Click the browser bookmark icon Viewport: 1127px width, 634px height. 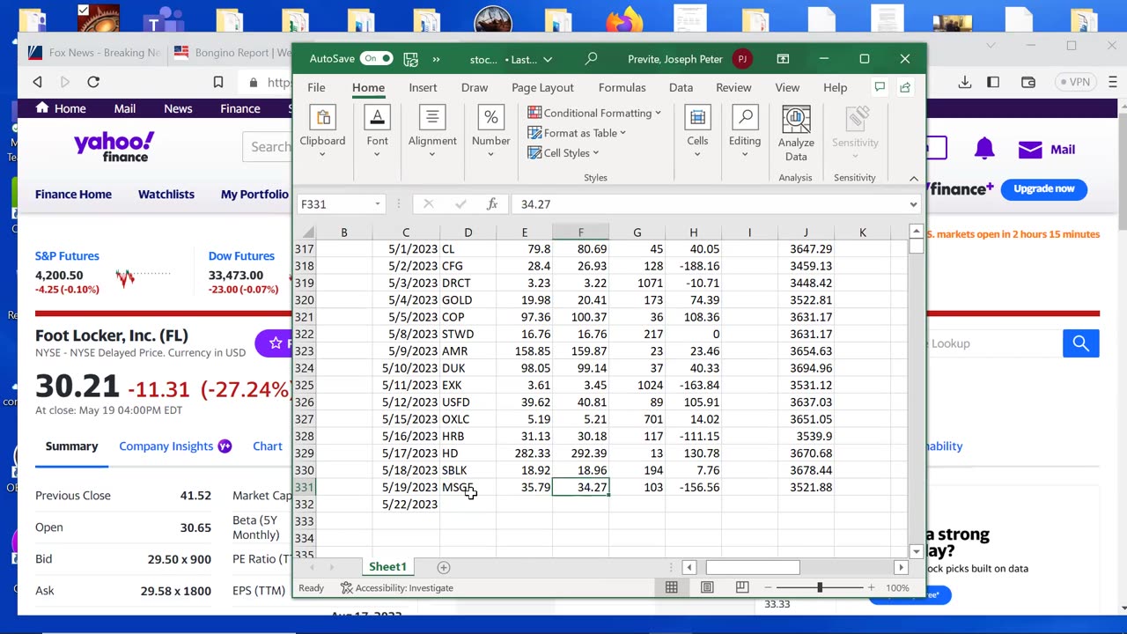[x=218, y=82]
